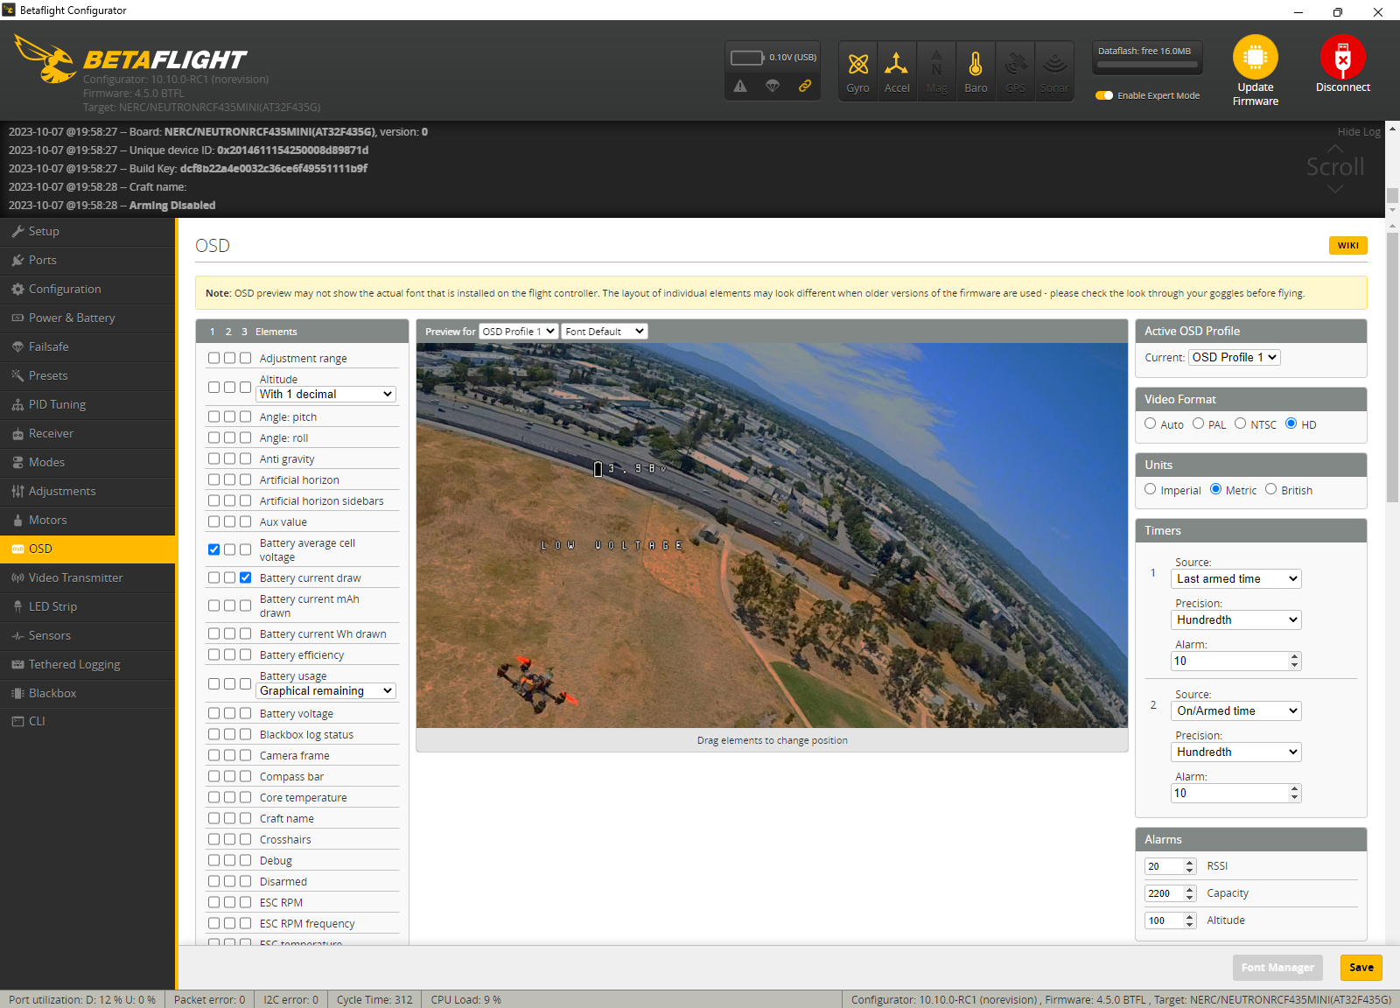This screenshot has height=1008, width=1400.
Task: Select the Imperial units radio button
Action: pos(1151,489)
